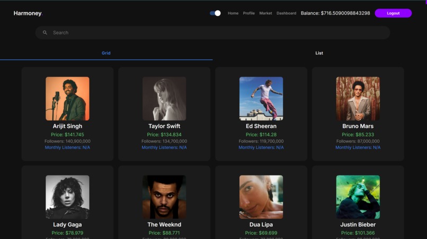The height and width of the screenshot is (239, 427).
Task: Click Bruno Mars' Monthly Listeners link
Action: pyautogui.click(x=358, y=148)
